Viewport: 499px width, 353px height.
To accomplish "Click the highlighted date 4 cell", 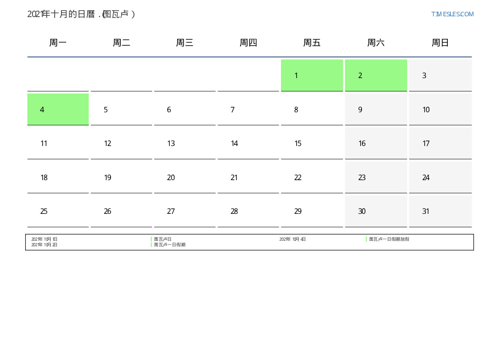I will [58, 110].
